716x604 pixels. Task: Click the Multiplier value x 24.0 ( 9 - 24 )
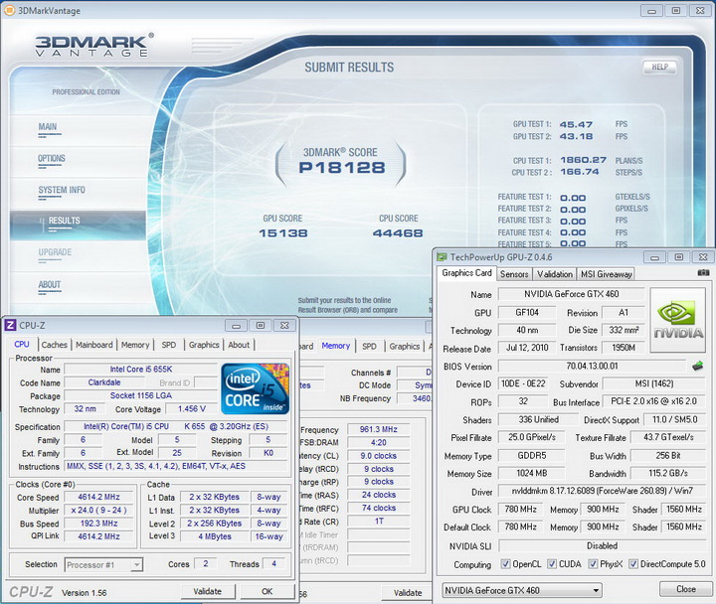[98, 510]
